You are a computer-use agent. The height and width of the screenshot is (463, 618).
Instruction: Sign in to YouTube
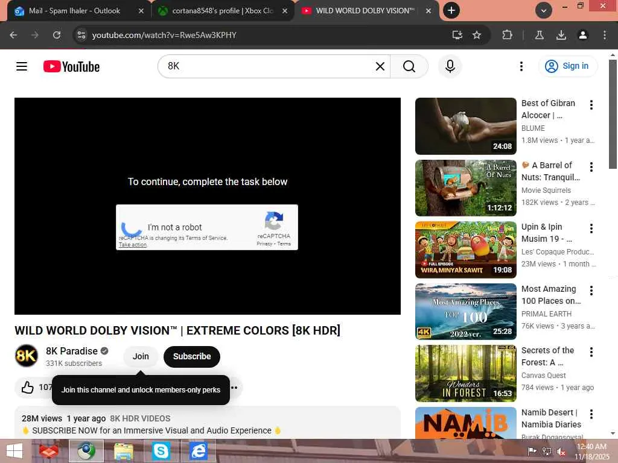tap(567, 66)
